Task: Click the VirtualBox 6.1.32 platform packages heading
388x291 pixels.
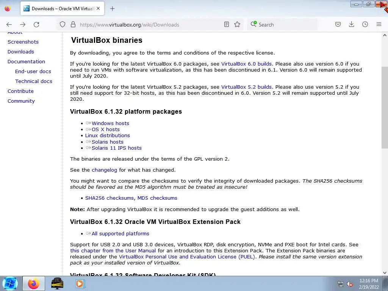Action: point(126,112)
